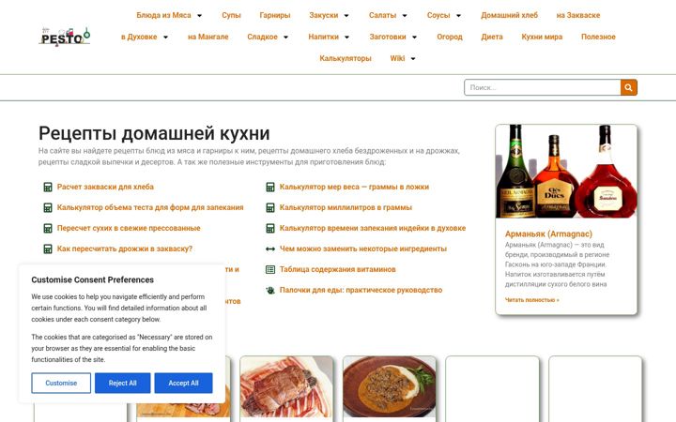Viewport: 676px width, 422px height.
Task: Open the Калькуляторы menu item
Action: point(346,58)
